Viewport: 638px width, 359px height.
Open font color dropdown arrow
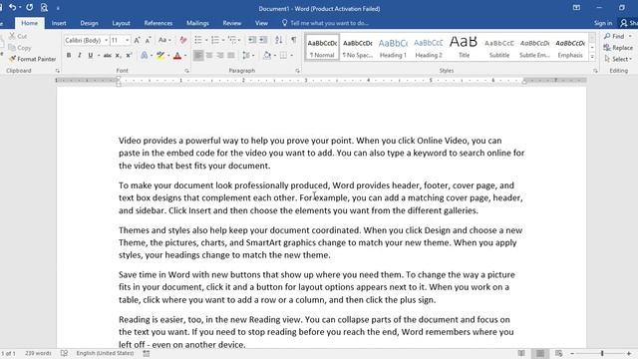pyautogui.click(x=185, y=56)
